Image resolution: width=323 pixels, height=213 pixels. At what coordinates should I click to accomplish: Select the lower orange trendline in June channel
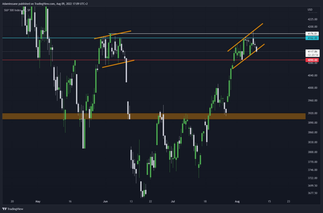(118, 64)
